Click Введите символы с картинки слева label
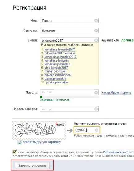134x171 pixels. coord(101,124)
